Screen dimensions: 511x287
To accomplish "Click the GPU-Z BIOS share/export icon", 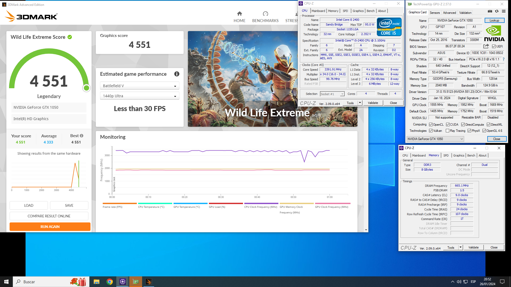I will pos(486,46).
